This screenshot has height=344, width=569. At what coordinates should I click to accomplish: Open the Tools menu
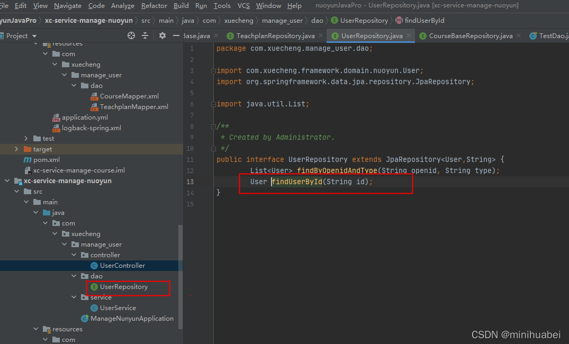(x=222, y=6)
